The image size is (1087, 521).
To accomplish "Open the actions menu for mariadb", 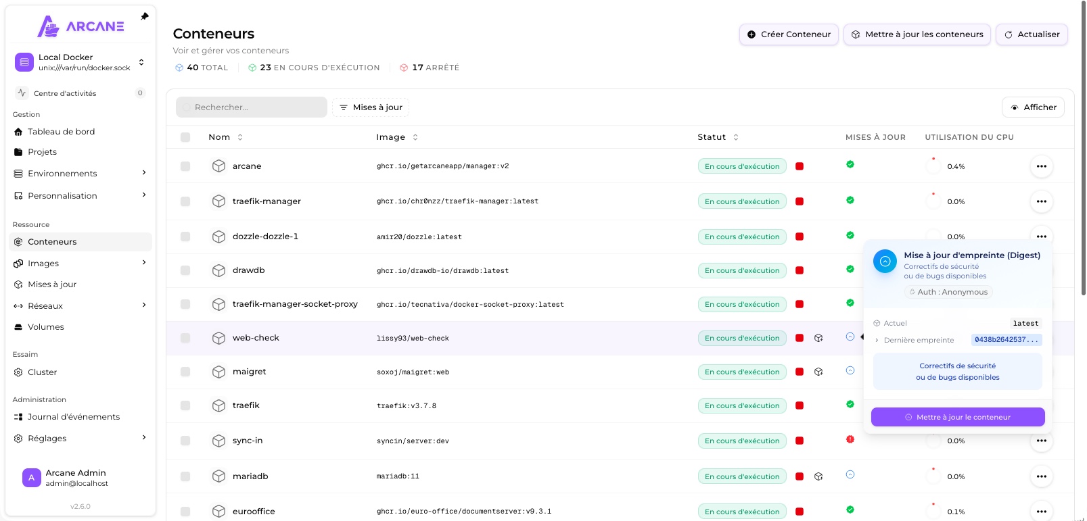I will point(1042,476).
